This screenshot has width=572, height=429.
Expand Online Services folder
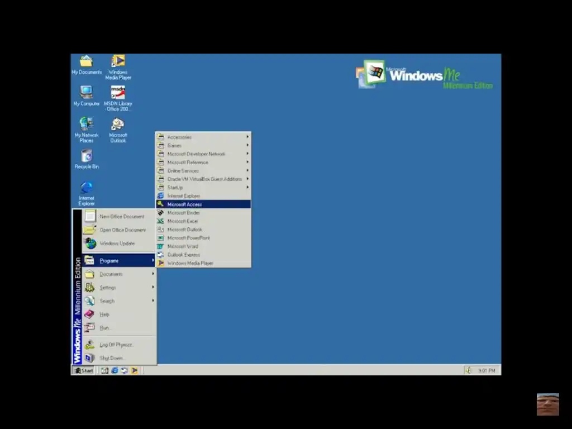(203, 171)
